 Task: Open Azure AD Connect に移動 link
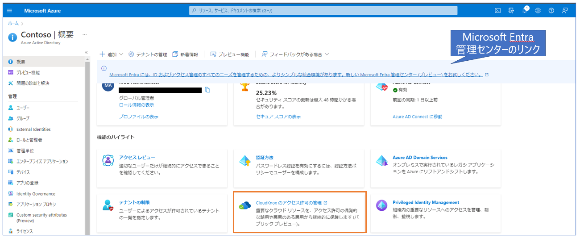[417, 117]
